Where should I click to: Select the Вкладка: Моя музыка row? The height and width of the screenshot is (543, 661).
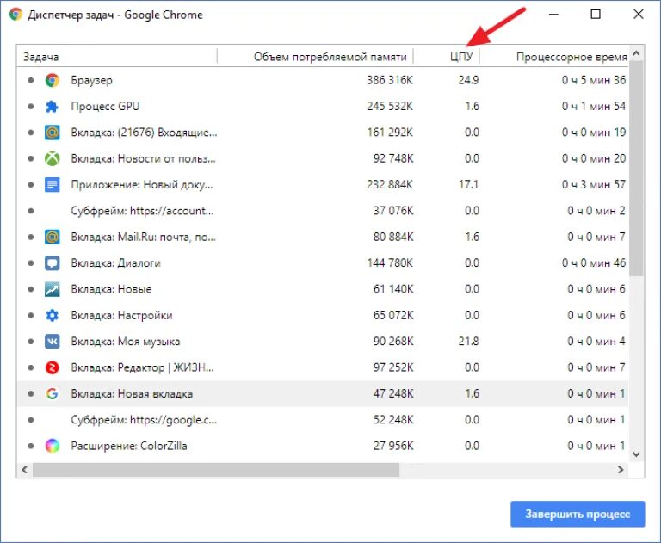click(x=323, y=342)
